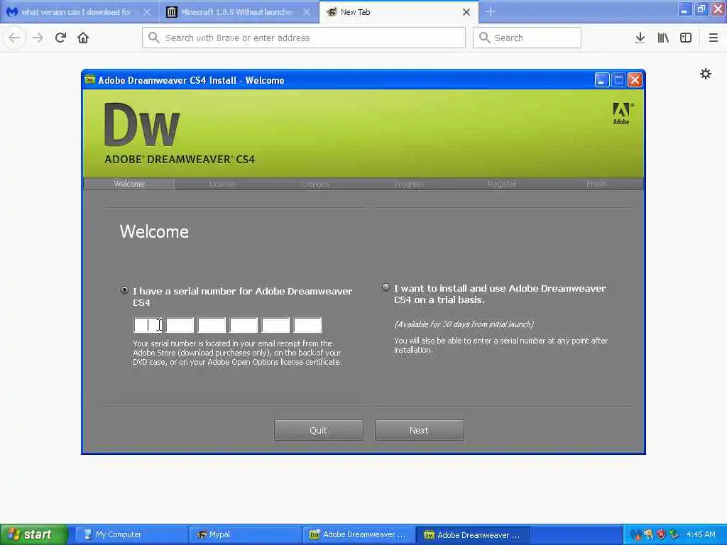
Task: Click the Dw icon in installer title bar
Action: coord(89,79)
